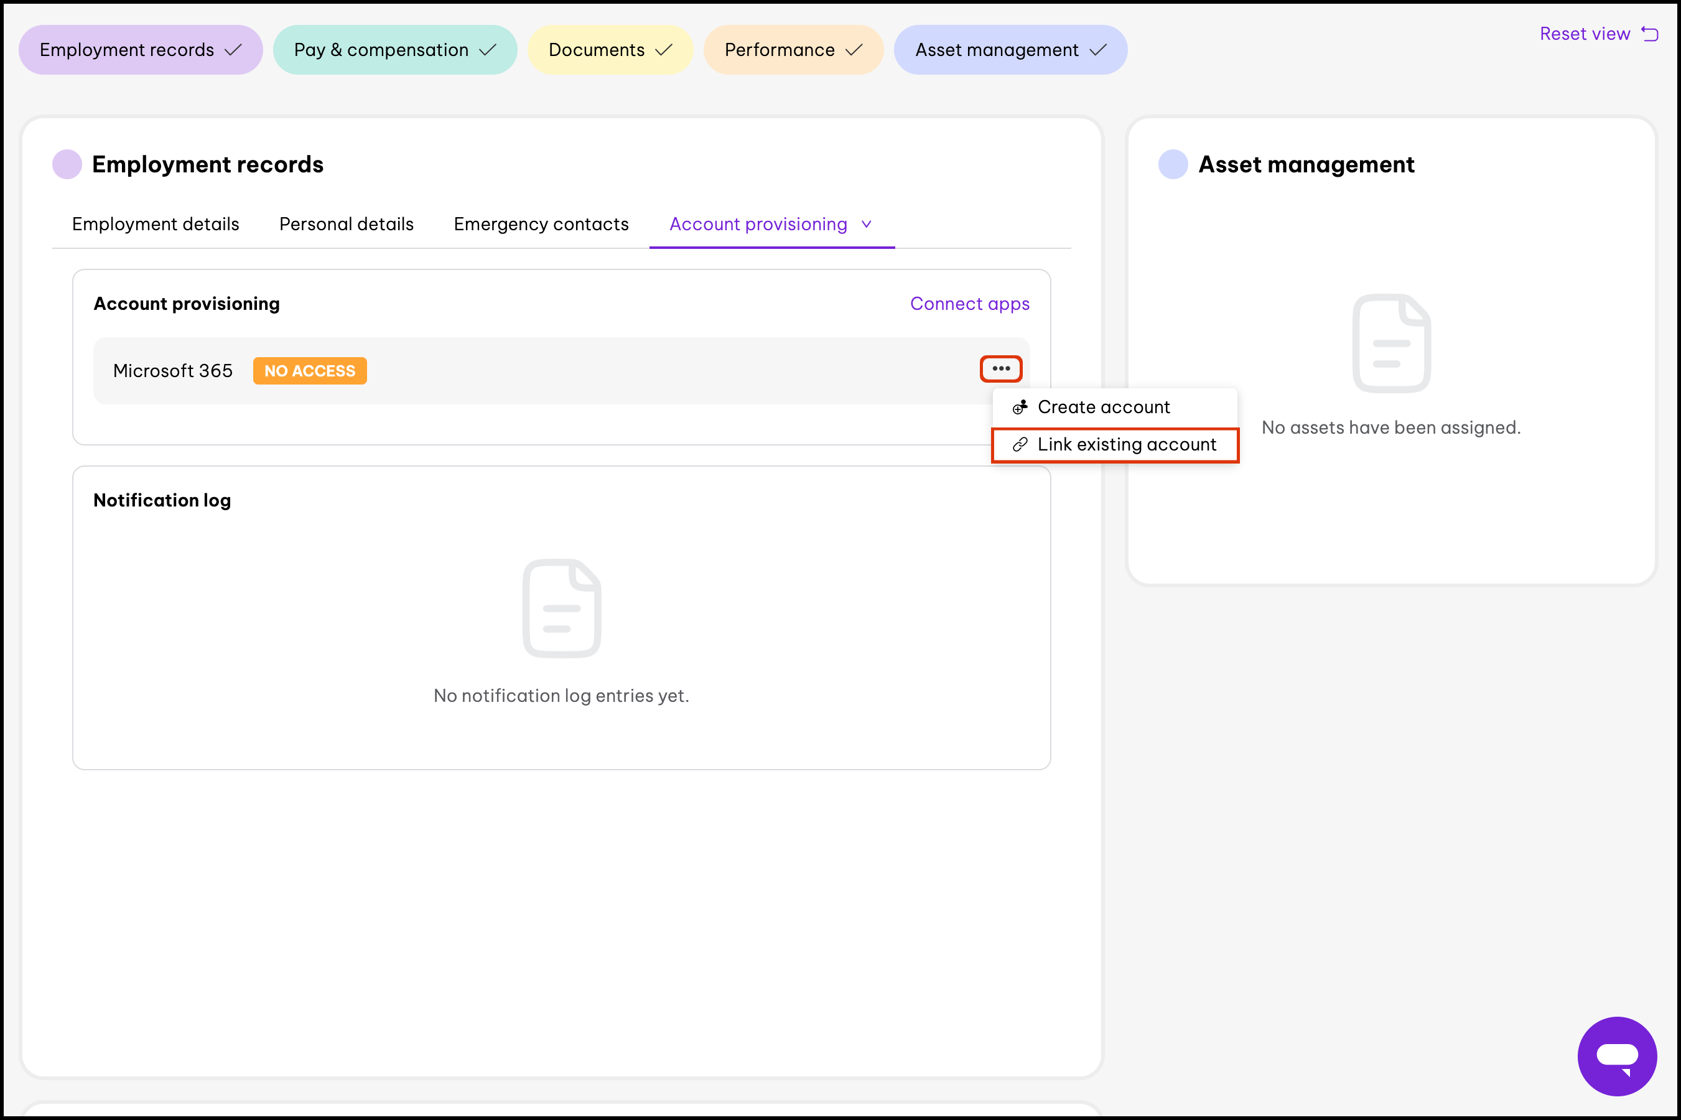The width and height of the screenshot is (1681, 1120).
Task: Toggle the Asset management filter chip
Action: pos(1010,50)
